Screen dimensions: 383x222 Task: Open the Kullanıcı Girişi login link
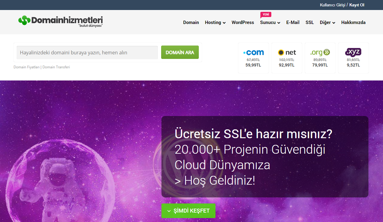[333, 5]
